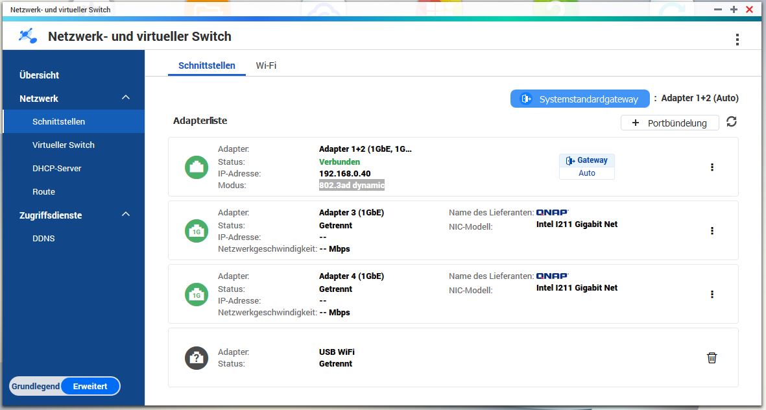
Task: Click the Adapter 1+2 (1GbE, 1G... name
Action: point(365,149)
